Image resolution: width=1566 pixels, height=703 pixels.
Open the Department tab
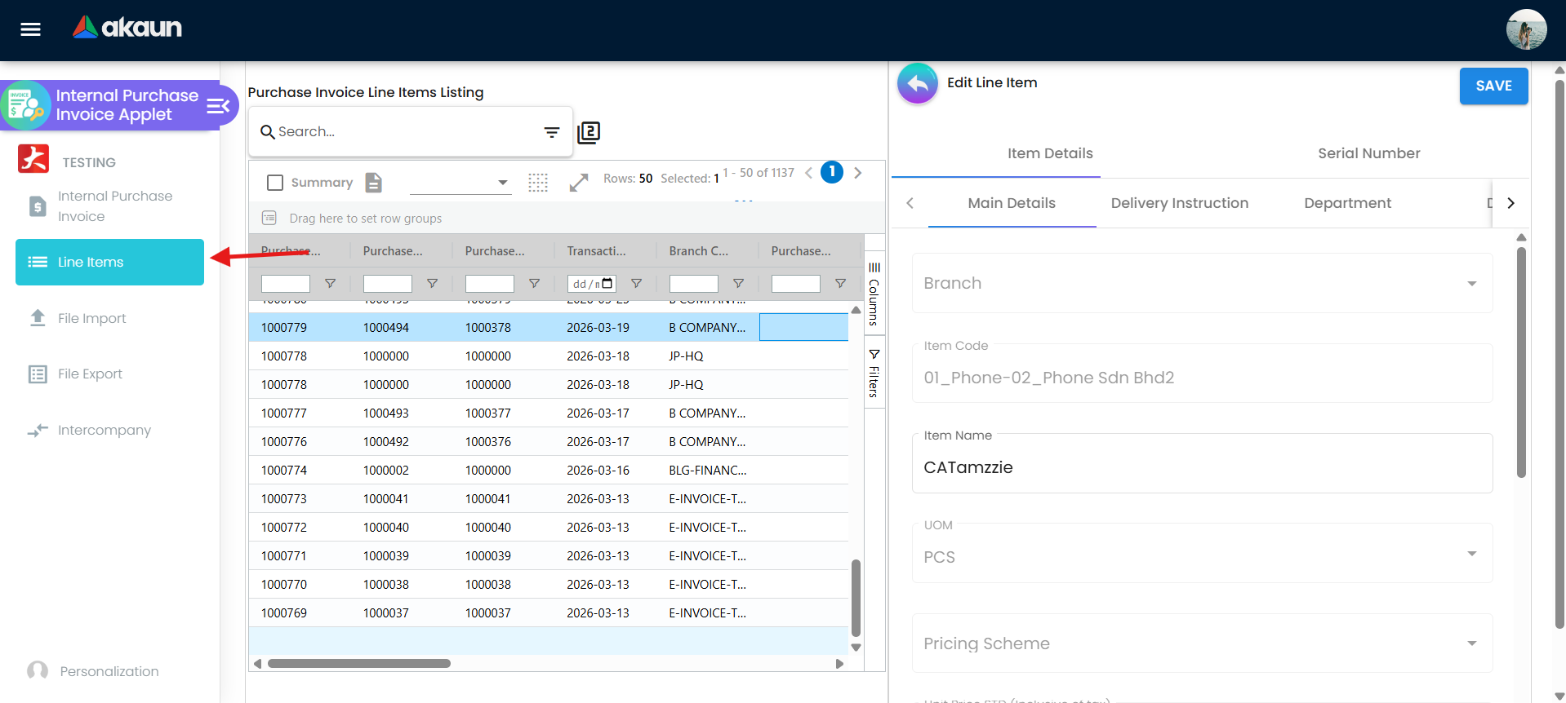coord(1347,203)
